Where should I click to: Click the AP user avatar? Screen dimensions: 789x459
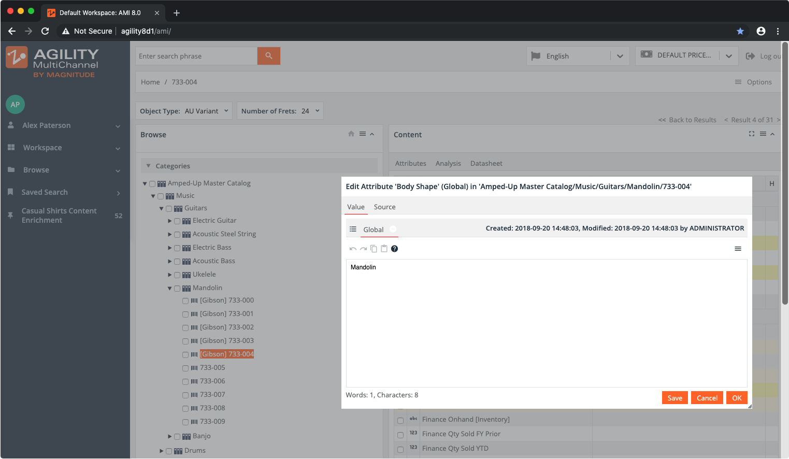[15, 105]
